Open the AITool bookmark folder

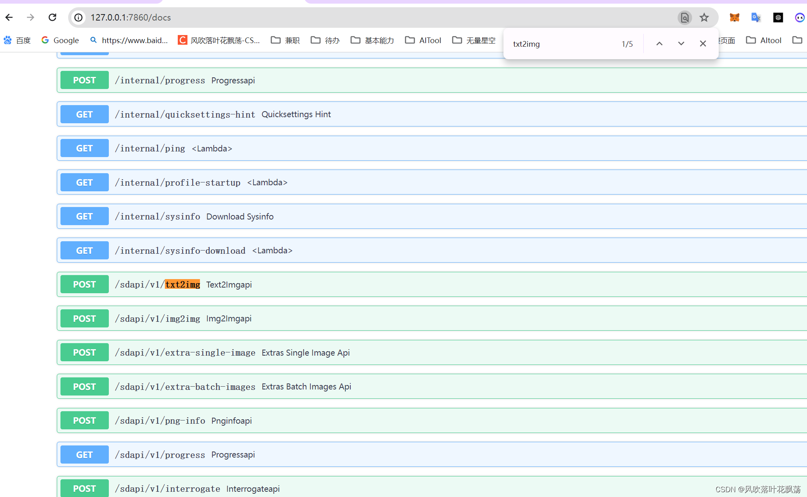pos(423,40)
